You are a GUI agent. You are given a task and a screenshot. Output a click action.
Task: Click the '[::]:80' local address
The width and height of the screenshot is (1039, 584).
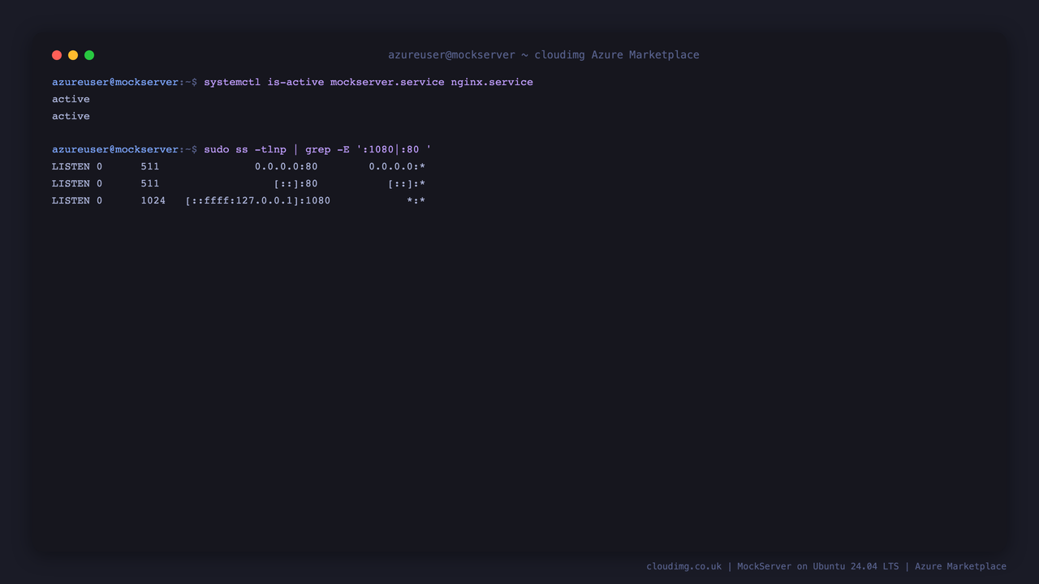click(x=295, y=183)
